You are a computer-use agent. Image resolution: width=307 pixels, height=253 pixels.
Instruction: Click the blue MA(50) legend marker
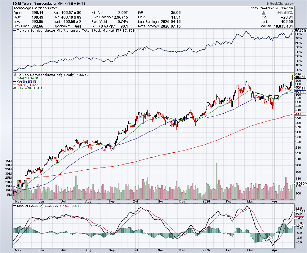(x=14, y=82)
